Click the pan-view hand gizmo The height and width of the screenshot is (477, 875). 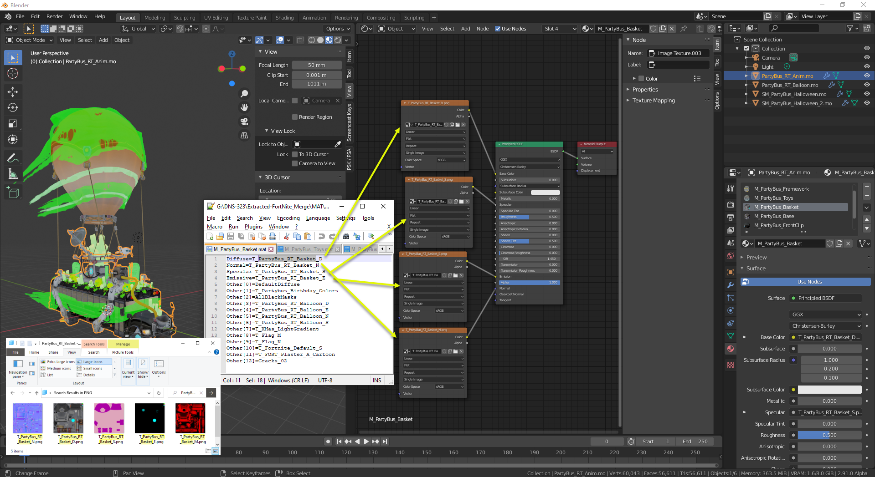click(245, 107)
